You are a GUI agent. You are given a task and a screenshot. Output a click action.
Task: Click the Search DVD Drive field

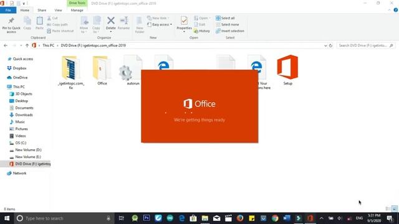(366, 45)
